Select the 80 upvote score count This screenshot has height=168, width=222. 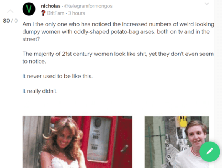click(7, 21)
